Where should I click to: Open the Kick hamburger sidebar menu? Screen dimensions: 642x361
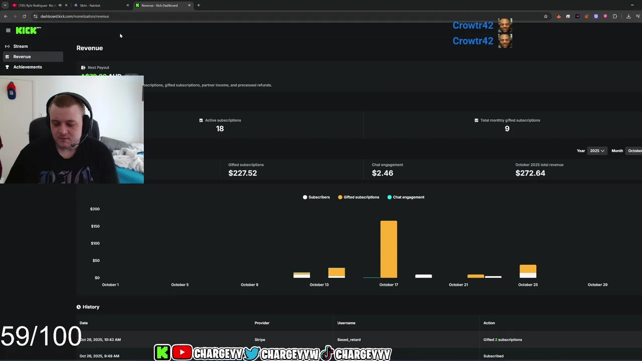click(8, 31)
